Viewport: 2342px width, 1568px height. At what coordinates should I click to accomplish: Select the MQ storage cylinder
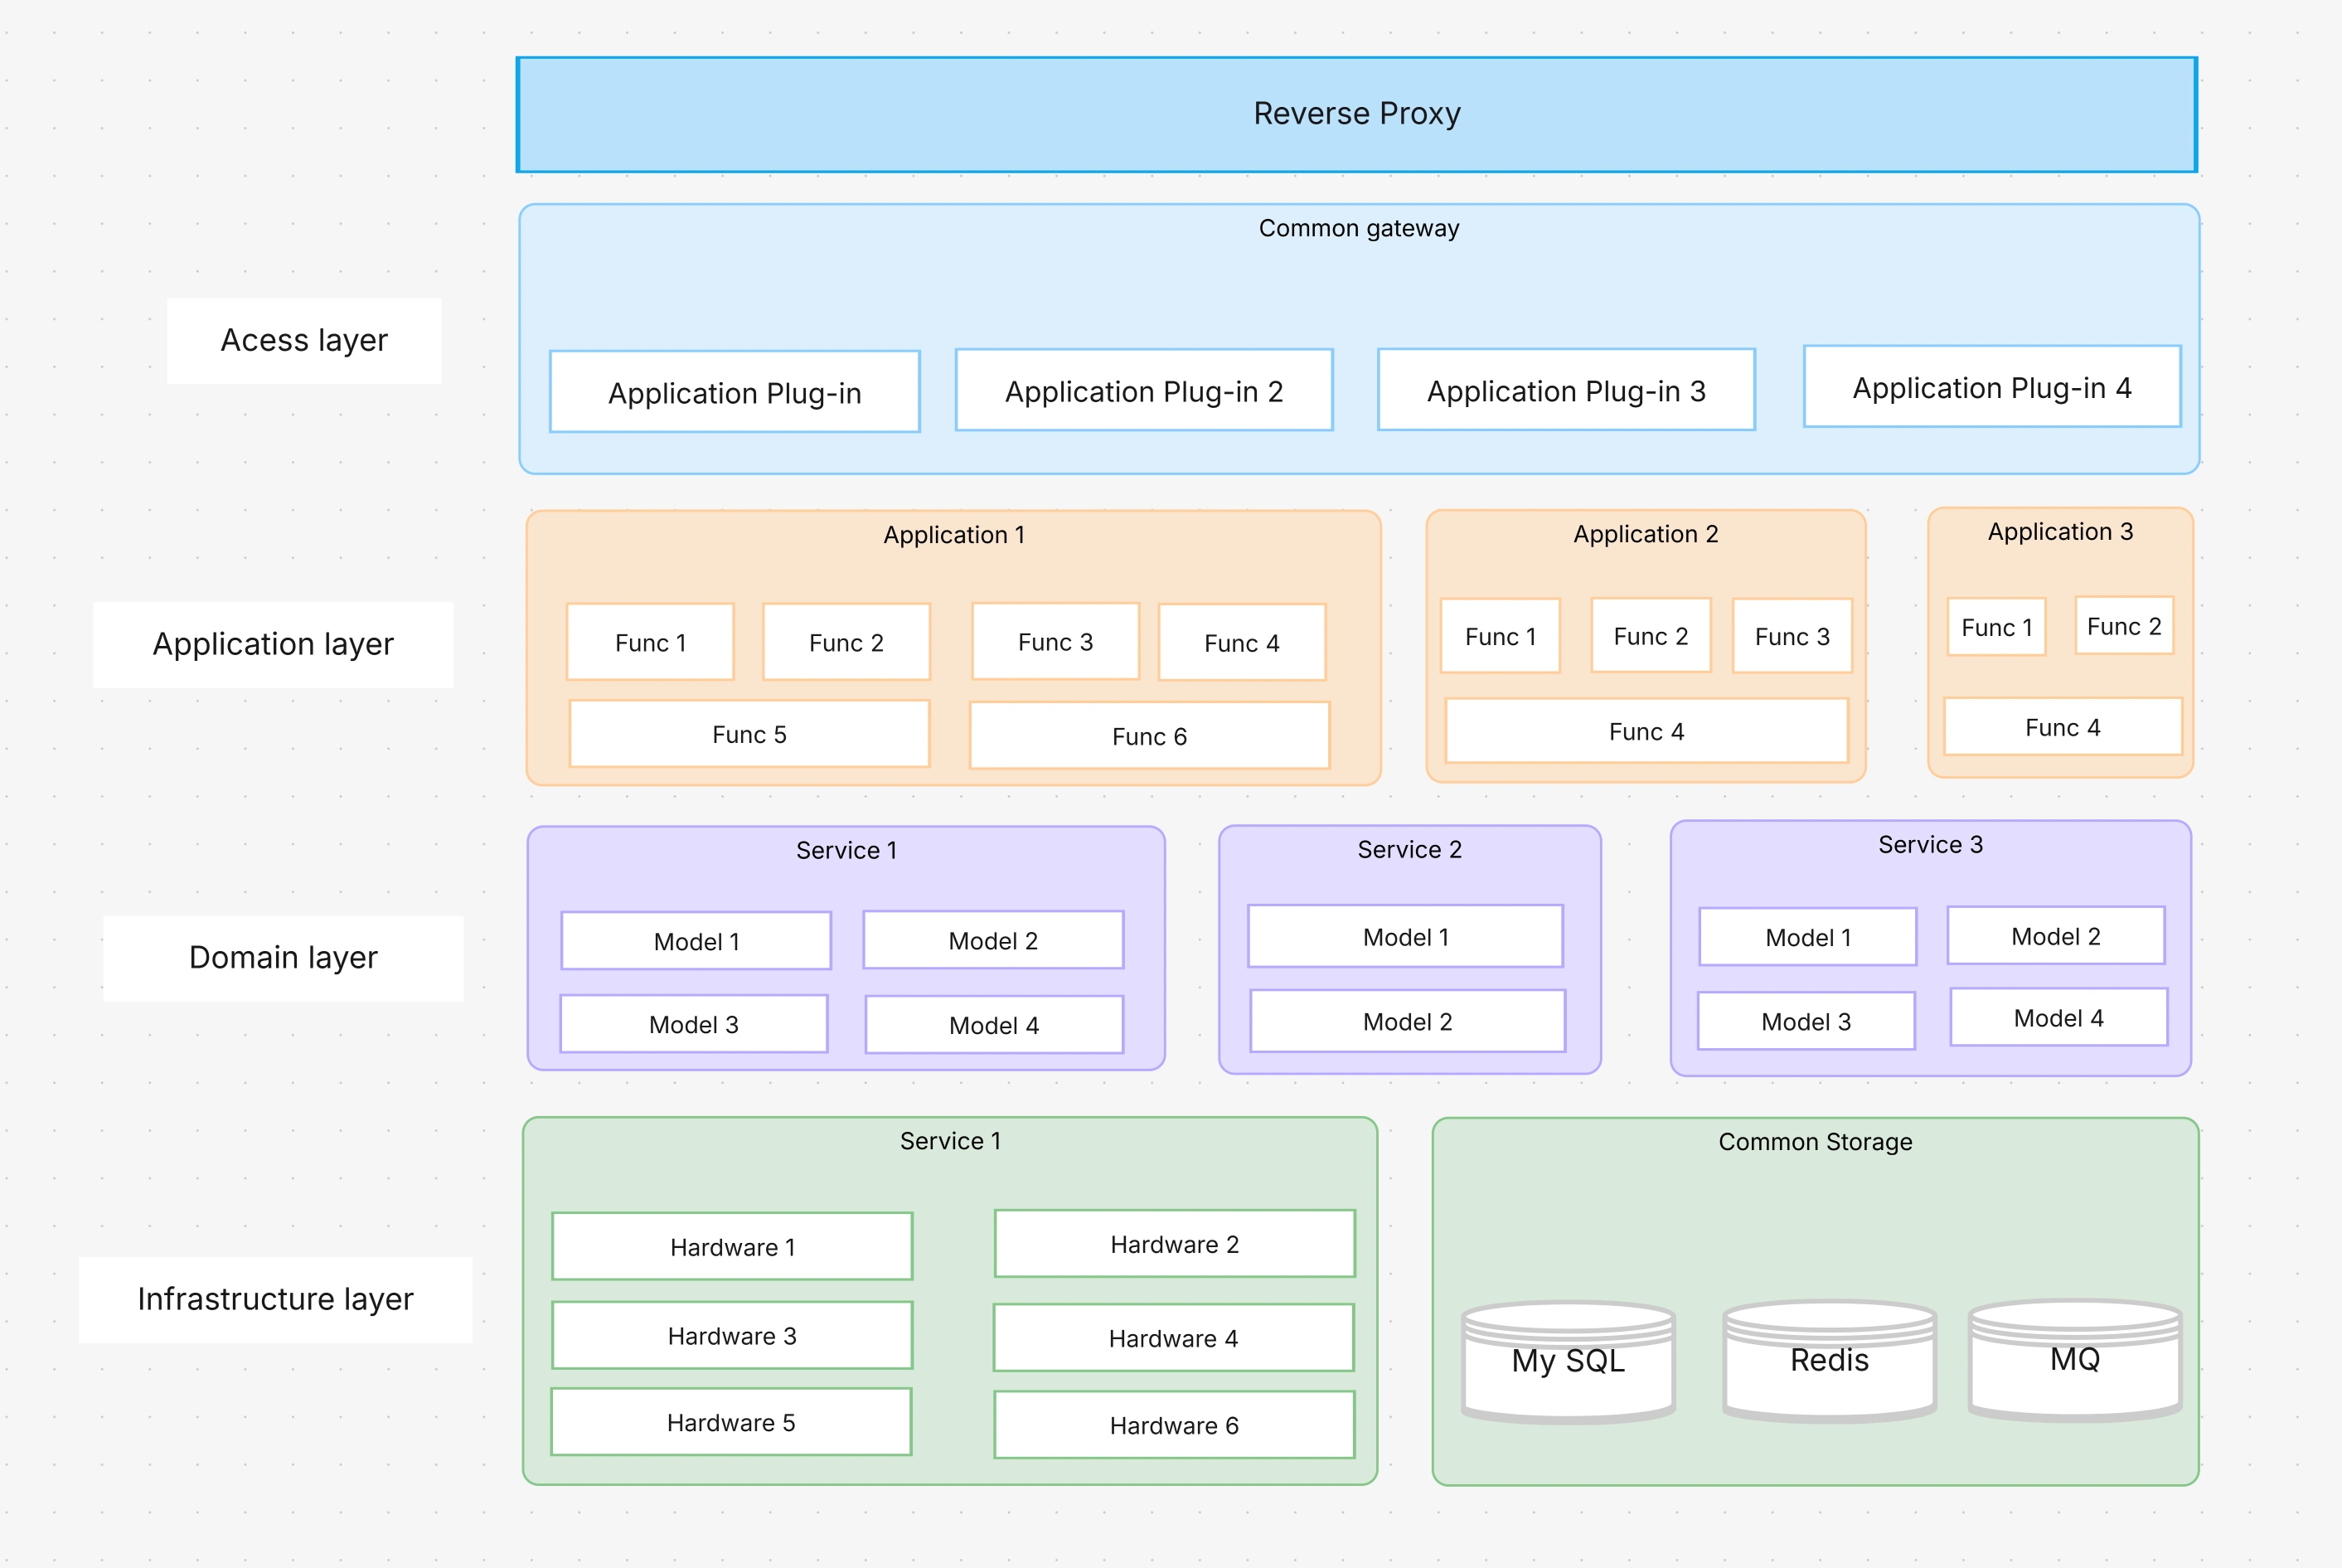2074,1360
